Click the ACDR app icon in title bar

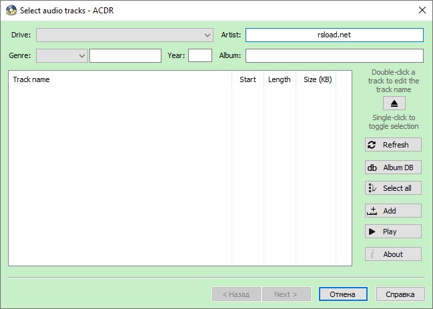tap(11, 10)
